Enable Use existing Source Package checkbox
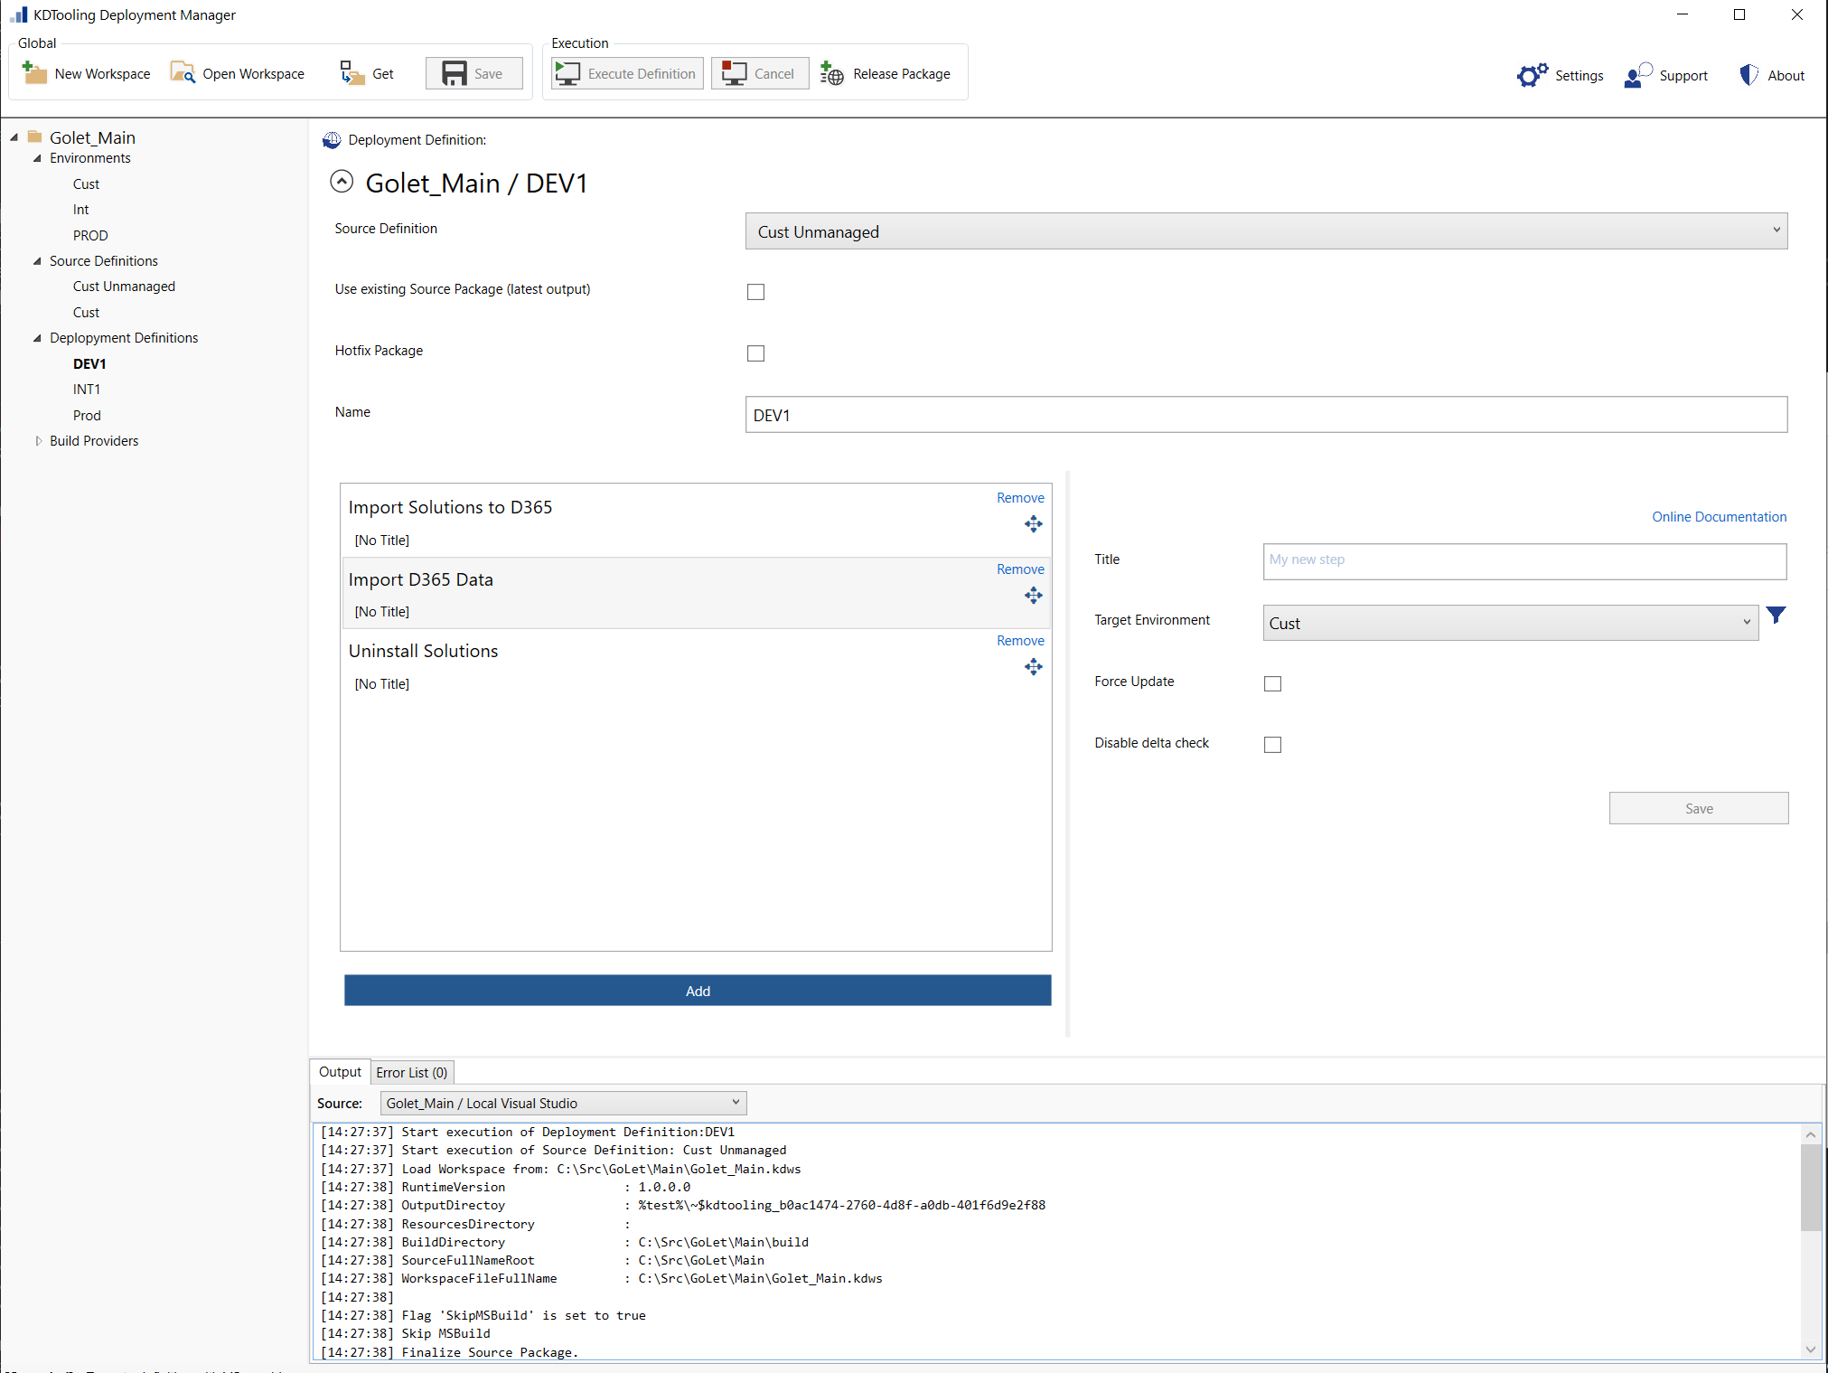Image resolution: width=1828 pixels, height=1373 pixels. coord(755,292)
